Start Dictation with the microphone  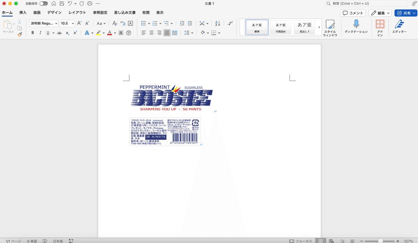pos(356,26)
